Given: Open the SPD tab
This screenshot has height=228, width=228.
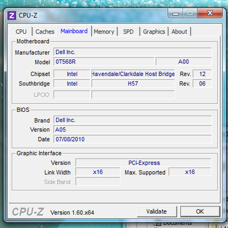Looking at the screenshot, I should [128, 31].
